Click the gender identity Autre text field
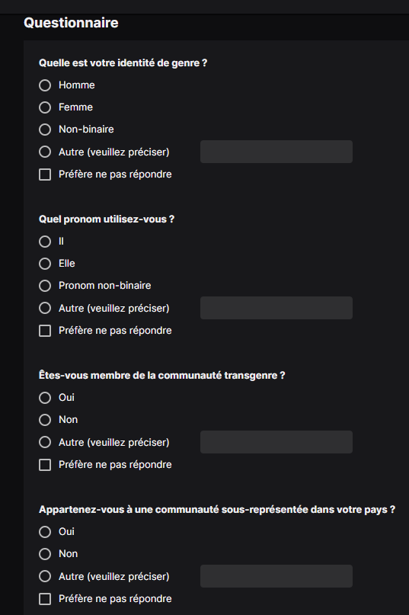 (x=276, y=152)
